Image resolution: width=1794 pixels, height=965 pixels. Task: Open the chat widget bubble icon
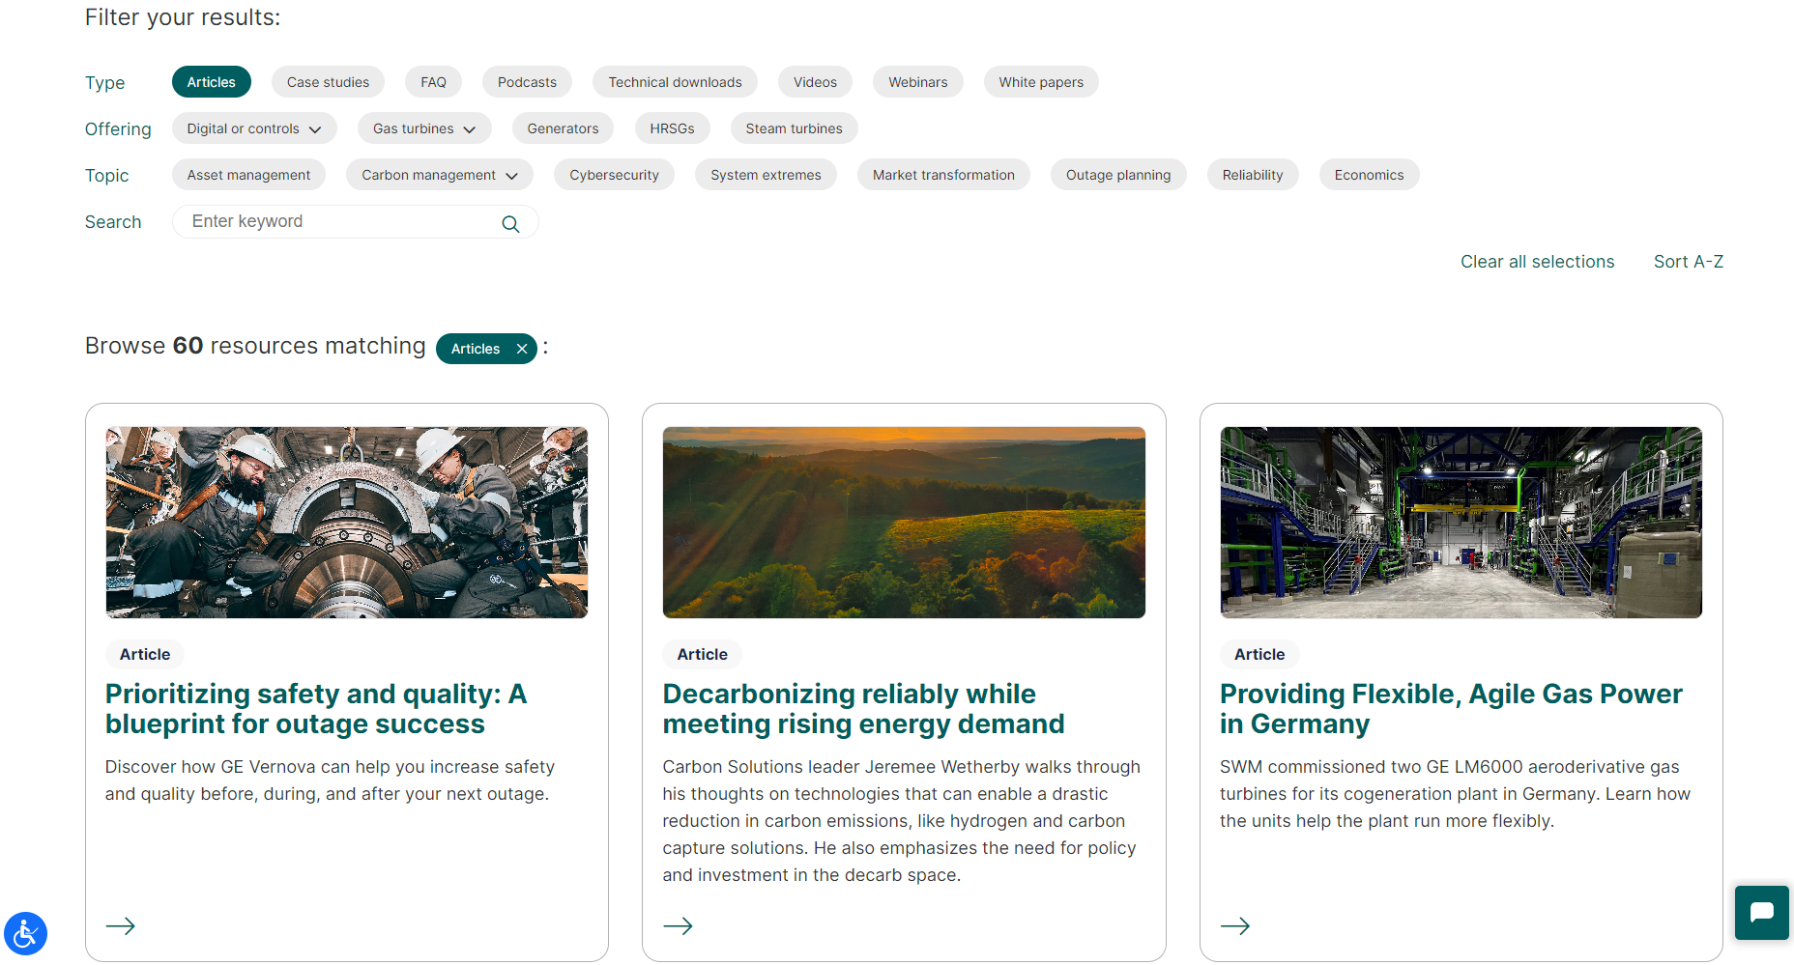[x=1761, y=912]
